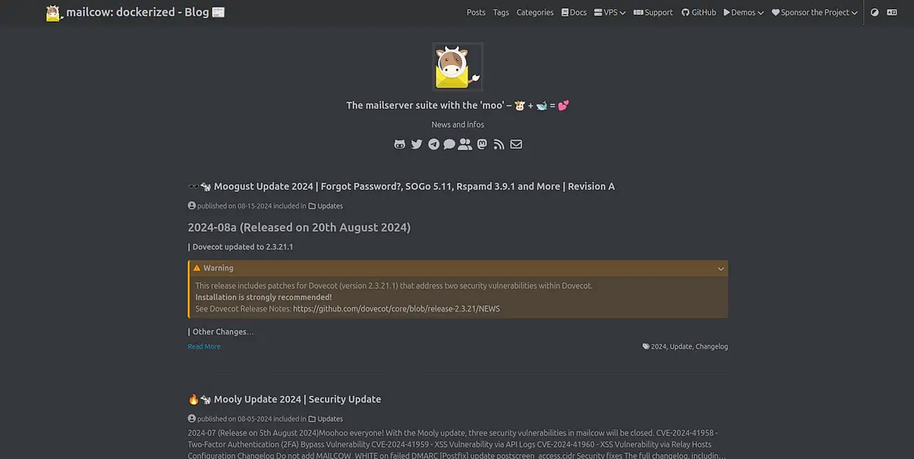Open the Dovecot release notes GitHub link
Viewport: 914px width, 459px height.
(x=396, y=309)
